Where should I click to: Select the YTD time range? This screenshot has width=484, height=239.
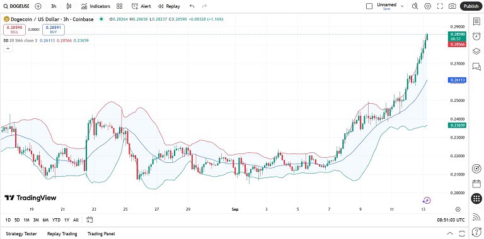(56, 220)
